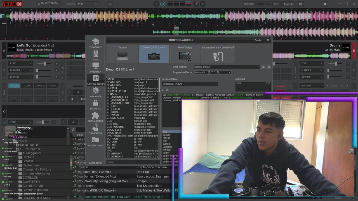Open the CUARTETO folder
Image resolution: width=358 pixels, height=201 pixels.
pos(31,182)
